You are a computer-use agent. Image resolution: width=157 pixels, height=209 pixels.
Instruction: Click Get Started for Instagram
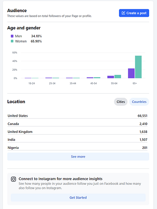point(78,198)
